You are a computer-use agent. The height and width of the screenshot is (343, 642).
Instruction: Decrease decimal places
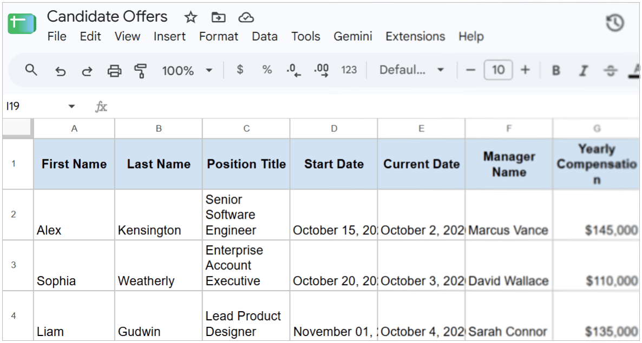click(293, 70)
